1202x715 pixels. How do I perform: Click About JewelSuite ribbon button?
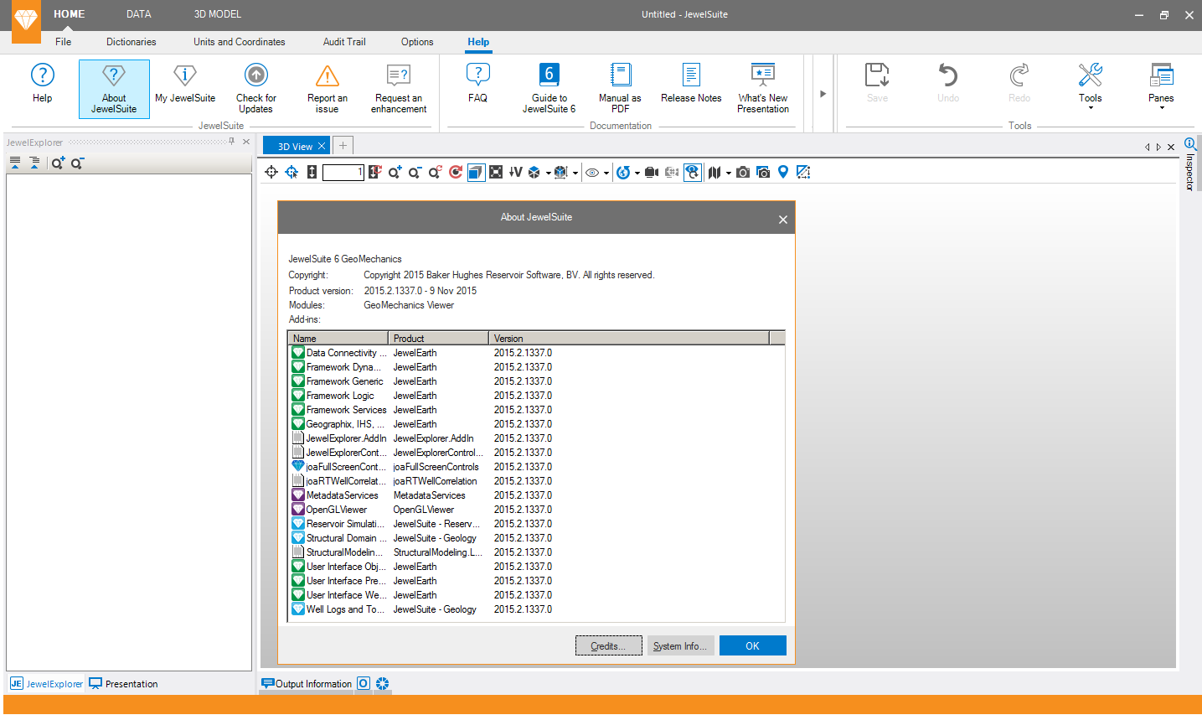tap(114, 88)
